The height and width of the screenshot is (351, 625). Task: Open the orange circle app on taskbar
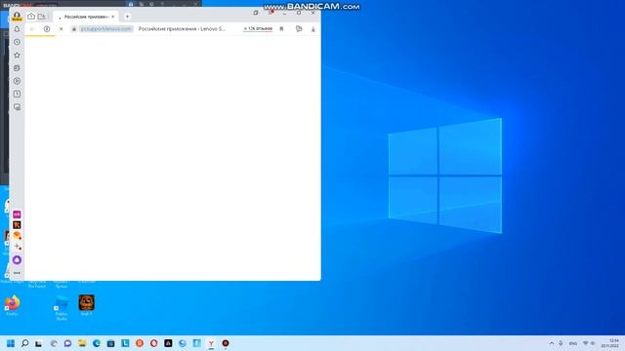(x=140, y=343)
